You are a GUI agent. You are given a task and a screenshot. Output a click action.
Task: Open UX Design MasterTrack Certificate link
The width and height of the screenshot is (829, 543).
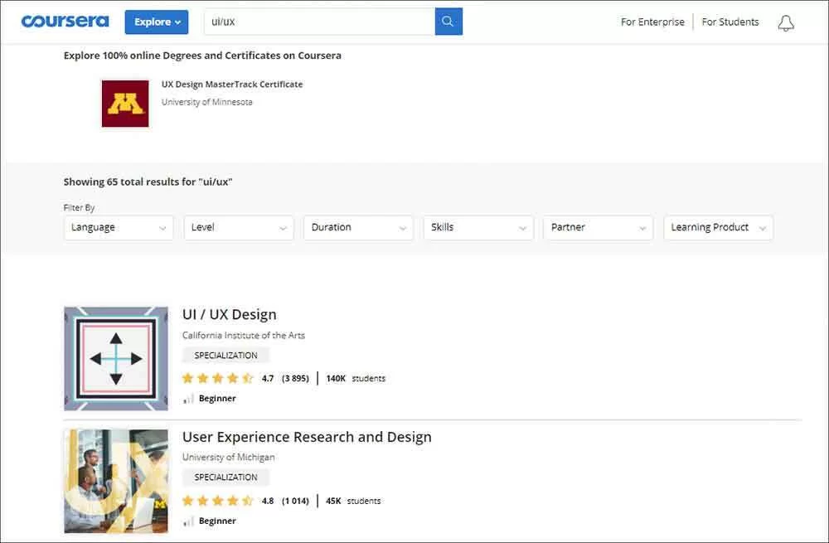click(x=232, y=85)
